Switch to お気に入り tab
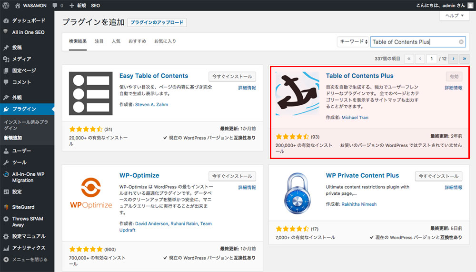 165,41
